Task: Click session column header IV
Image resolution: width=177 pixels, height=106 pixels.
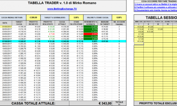Action: click(168, 24)
